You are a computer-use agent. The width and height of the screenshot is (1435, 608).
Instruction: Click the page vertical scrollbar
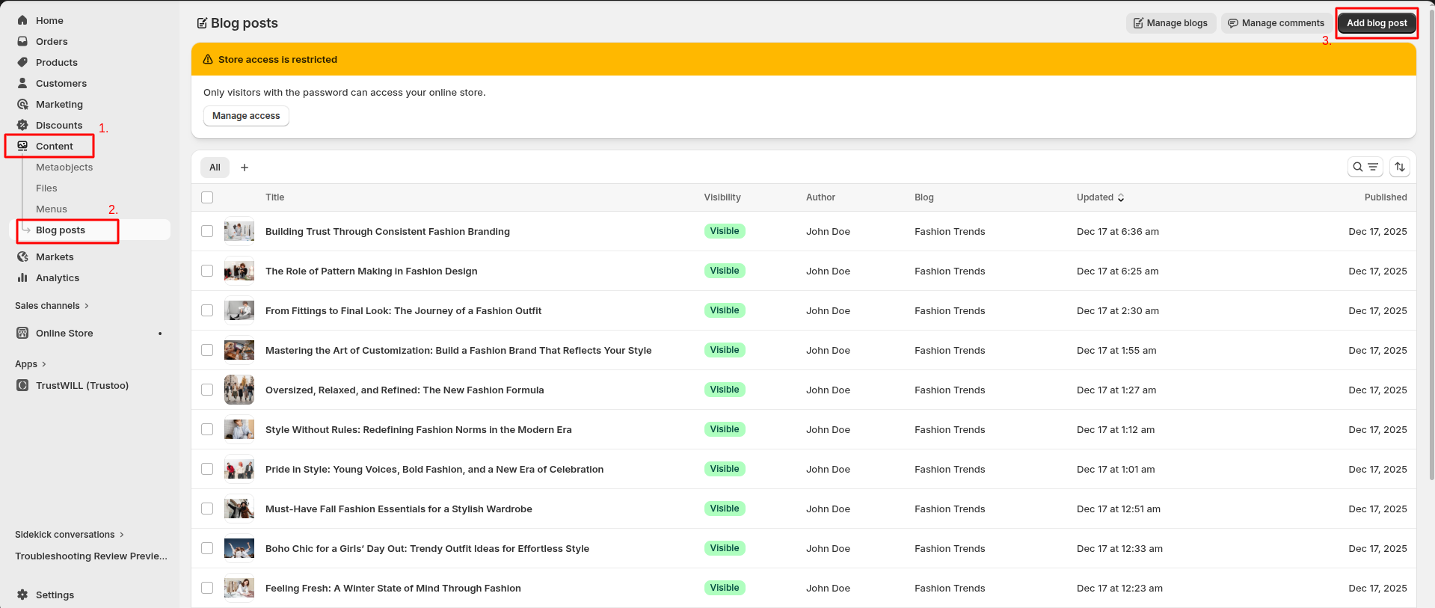click(1431, 247)
